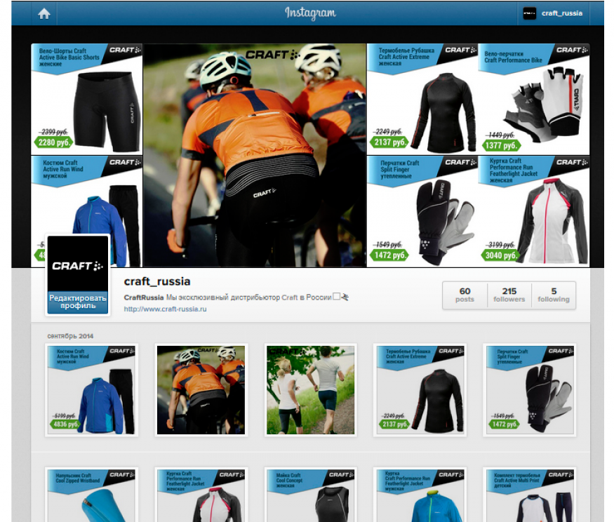This screenshot has width=614, height=522.
Task: Click the 2280 руб. price tag on banner
Action: tap(54, 142)
